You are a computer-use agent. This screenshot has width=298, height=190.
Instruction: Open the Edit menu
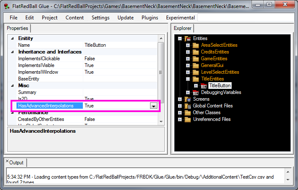click(x=30, y=18)
